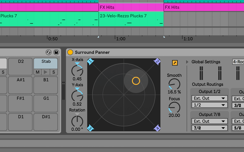Click the Hot-Swap icon in the drum rack header
This screenshot has height=152, width=244.
point(48,52)
